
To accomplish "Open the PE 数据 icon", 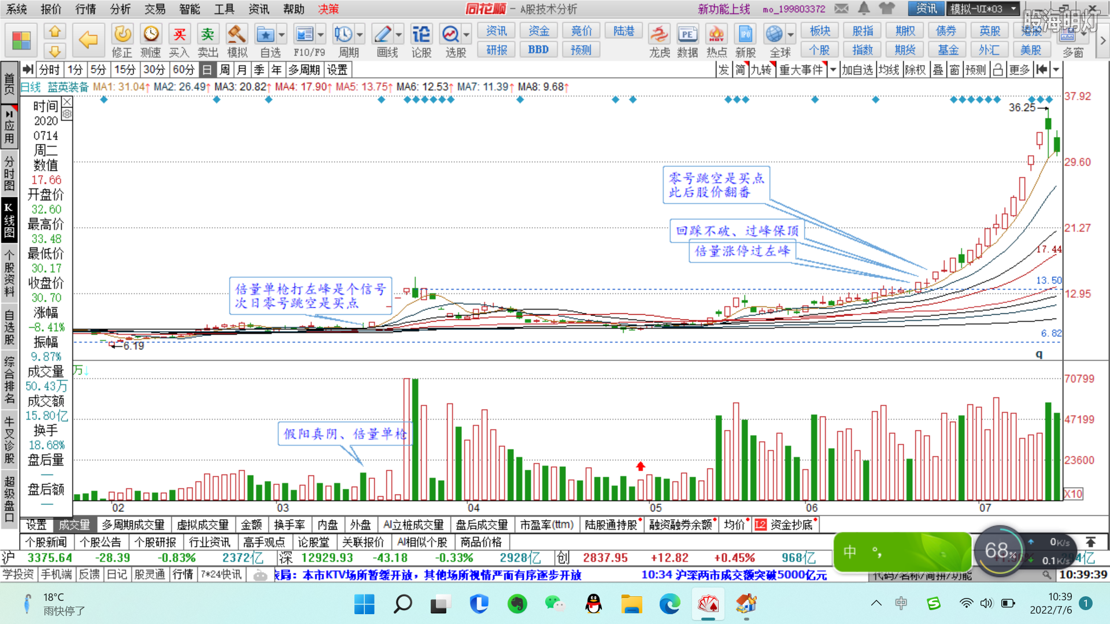I will [687, 34].
